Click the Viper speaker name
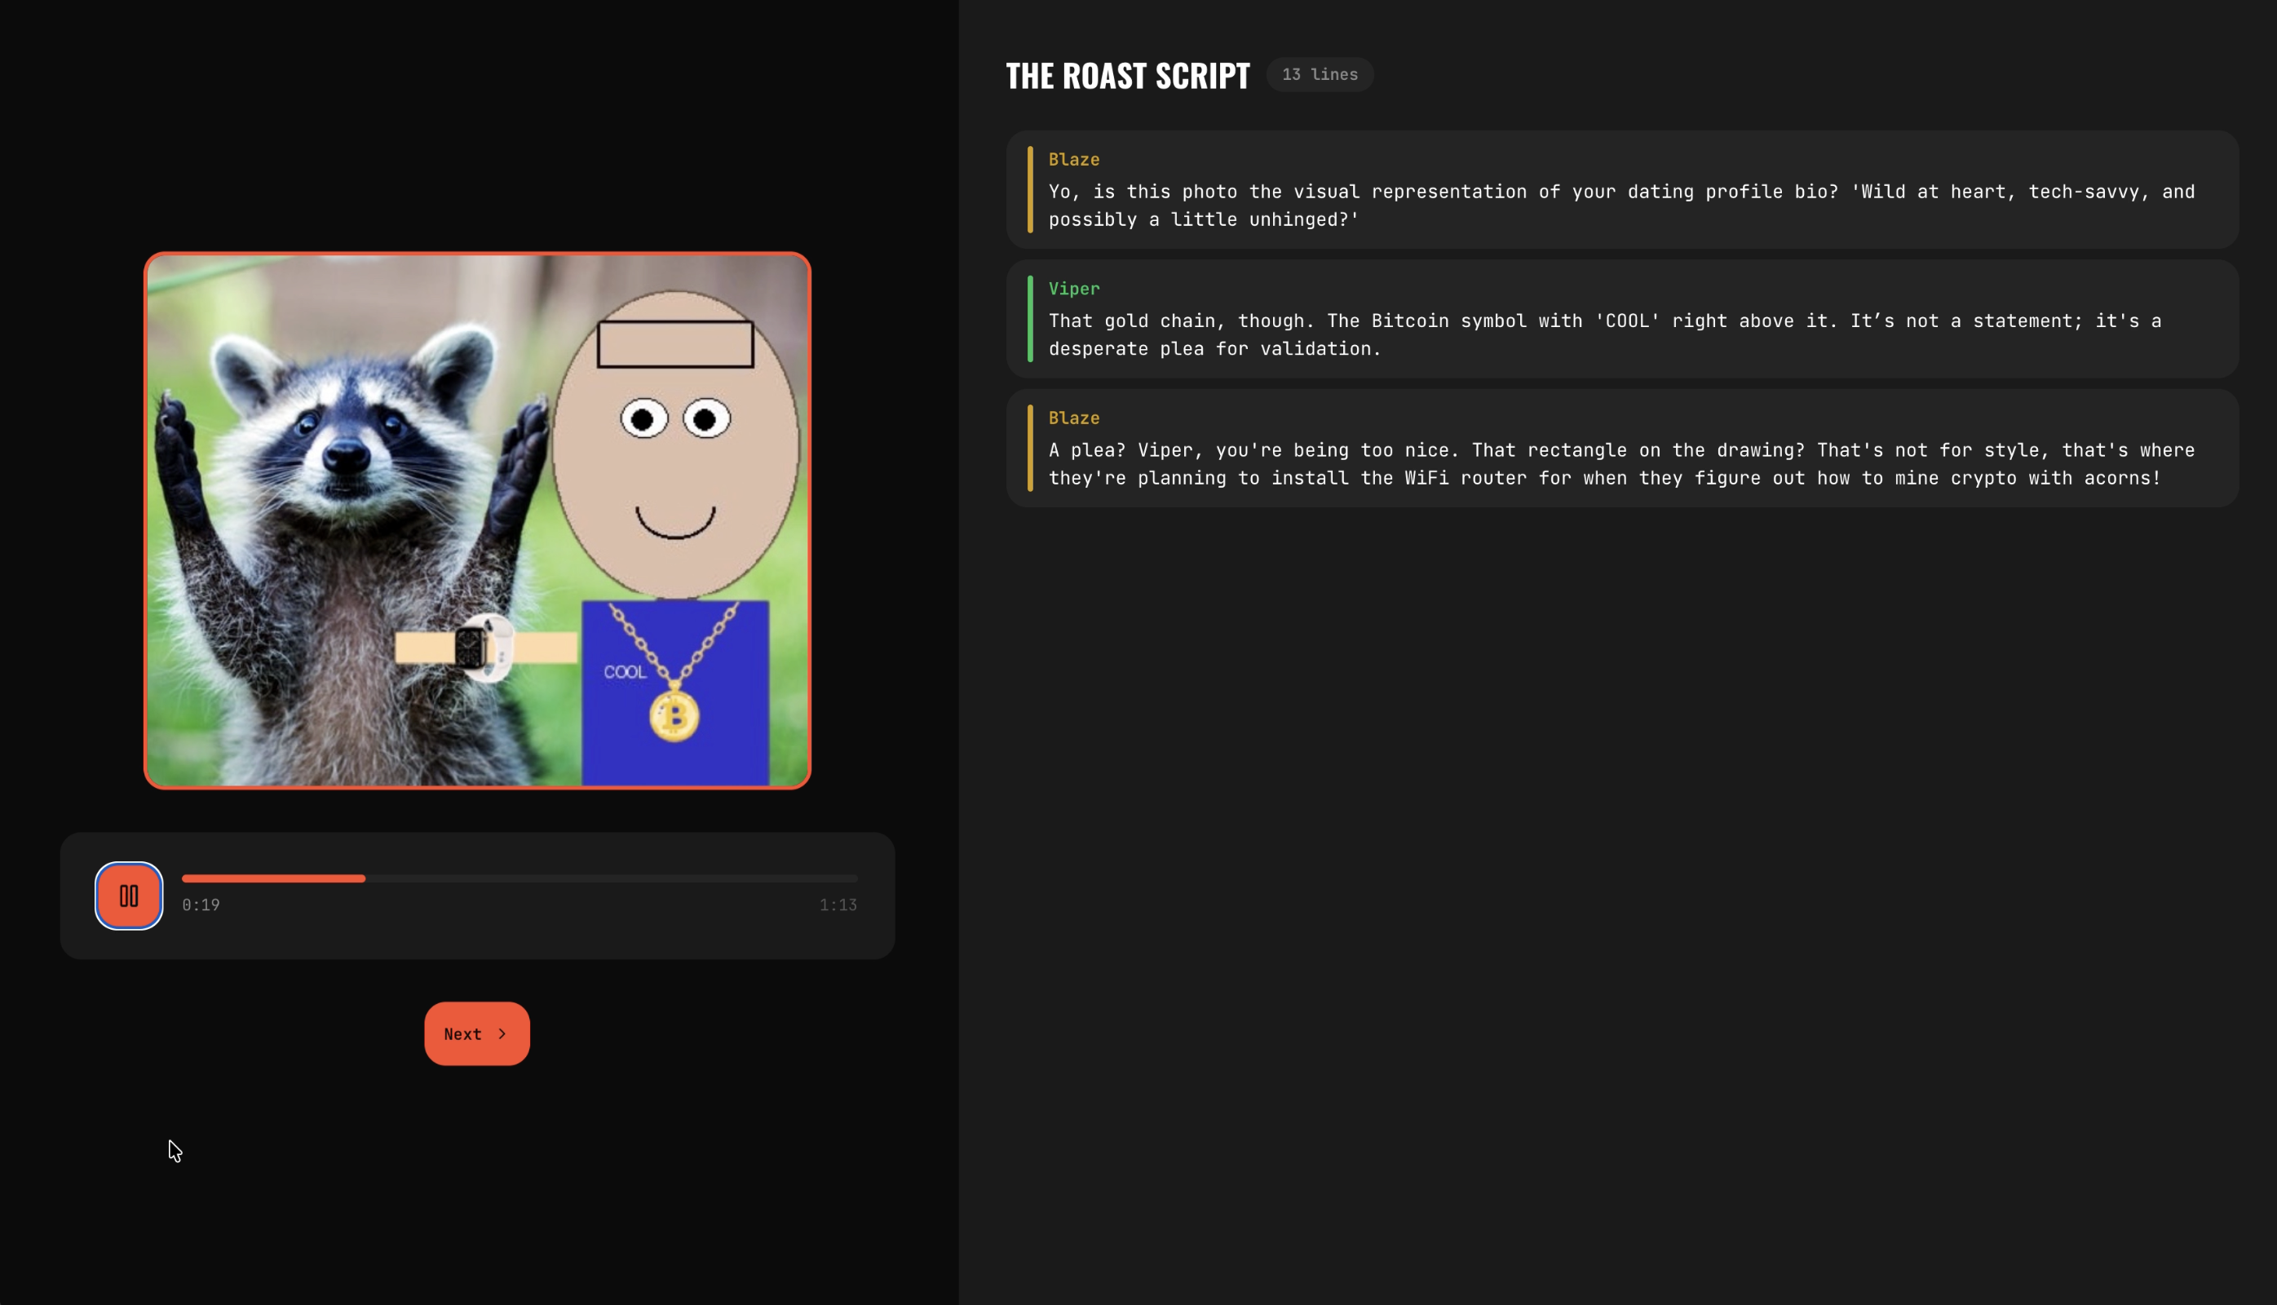 [x=1073, y=289]
